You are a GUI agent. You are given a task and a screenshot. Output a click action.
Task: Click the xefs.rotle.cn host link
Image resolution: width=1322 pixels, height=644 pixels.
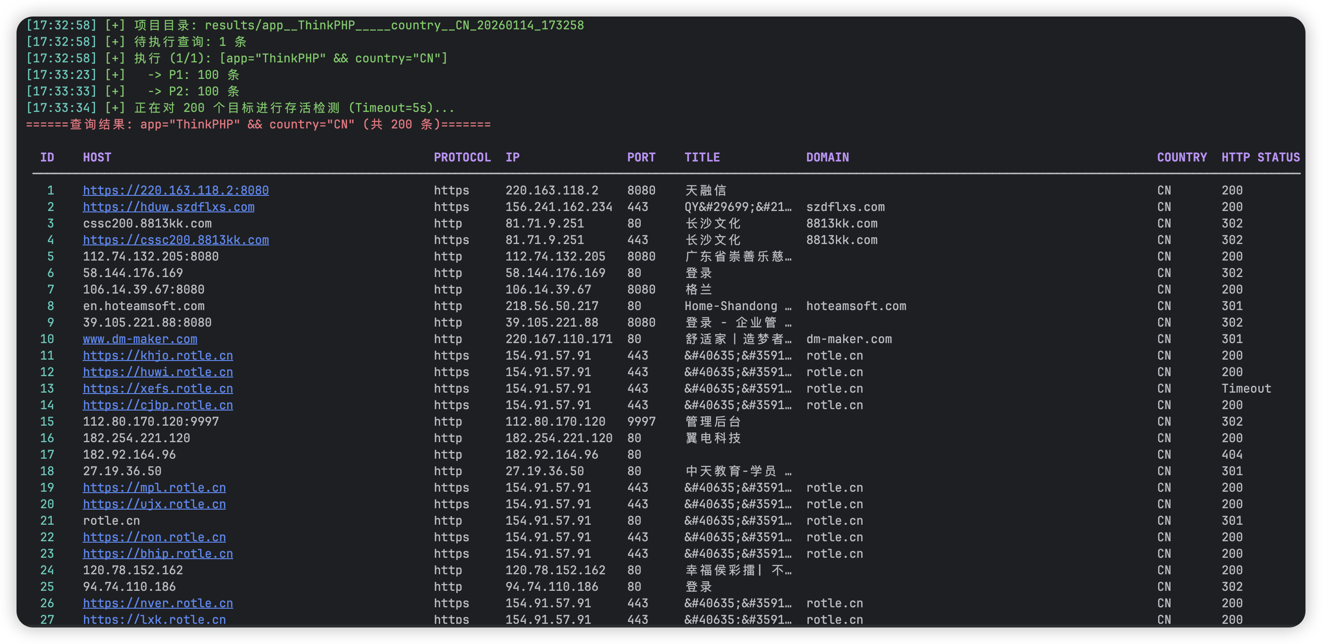point(157,389)
